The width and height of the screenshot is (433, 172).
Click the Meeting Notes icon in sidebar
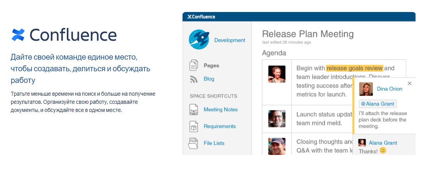click(193, 110)
